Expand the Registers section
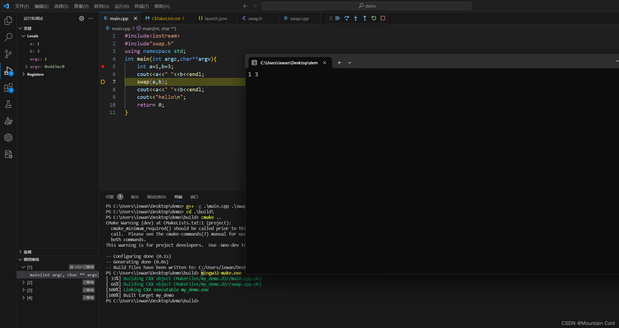This screenshot has height=328, width=619. click(23, 74)
